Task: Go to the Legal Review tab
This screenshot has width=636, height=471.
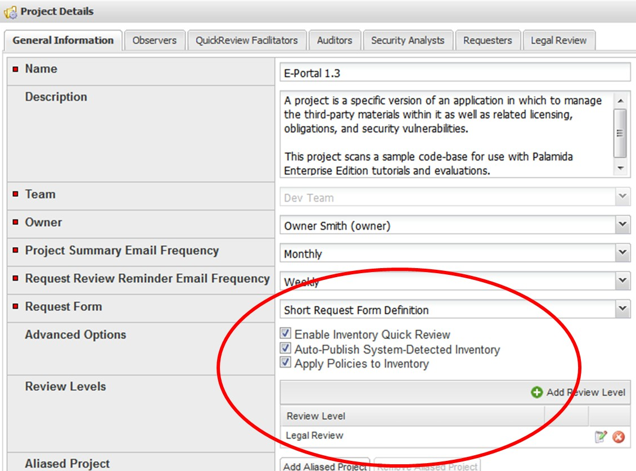Action: tap(558, 40)
